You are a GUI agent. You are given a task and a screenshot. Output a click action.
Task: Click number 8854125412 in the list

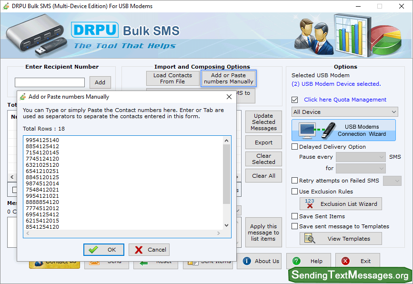coord(42,146)
